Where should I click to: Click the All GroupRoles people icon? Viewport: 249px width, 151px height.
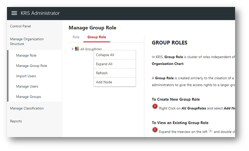click(77, 49)
